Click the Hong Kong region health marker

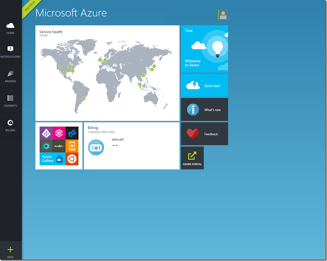143,76
